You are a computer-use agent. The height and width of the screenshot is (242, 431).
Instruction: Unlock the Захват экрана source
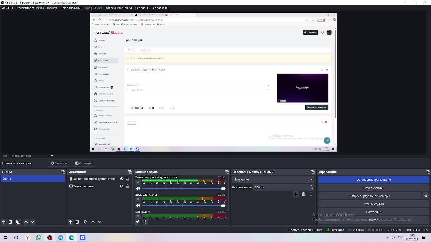coord(127,186)
